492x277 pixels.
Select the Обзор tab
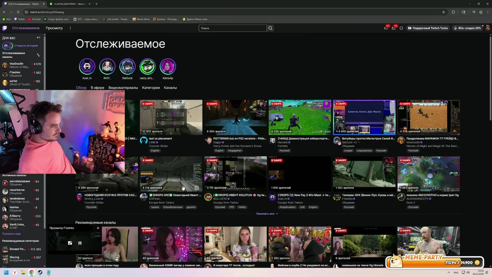81,88
